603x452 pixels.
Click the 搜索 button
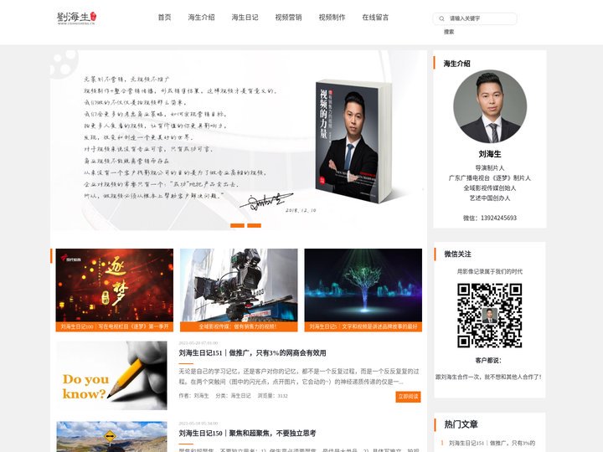click(x=449, y=32)
